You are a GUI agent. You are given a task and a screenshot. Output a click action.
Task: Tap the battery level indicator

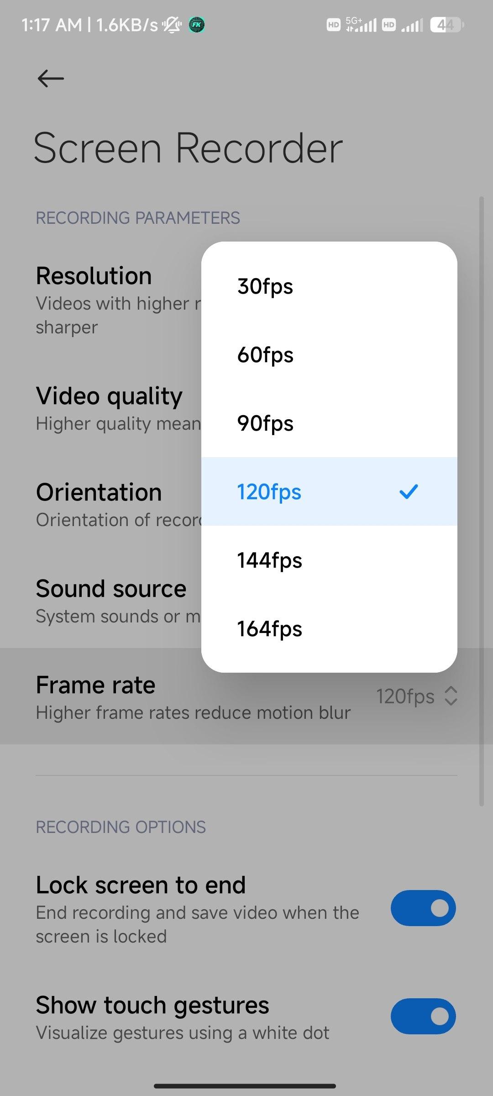[446, 25]
